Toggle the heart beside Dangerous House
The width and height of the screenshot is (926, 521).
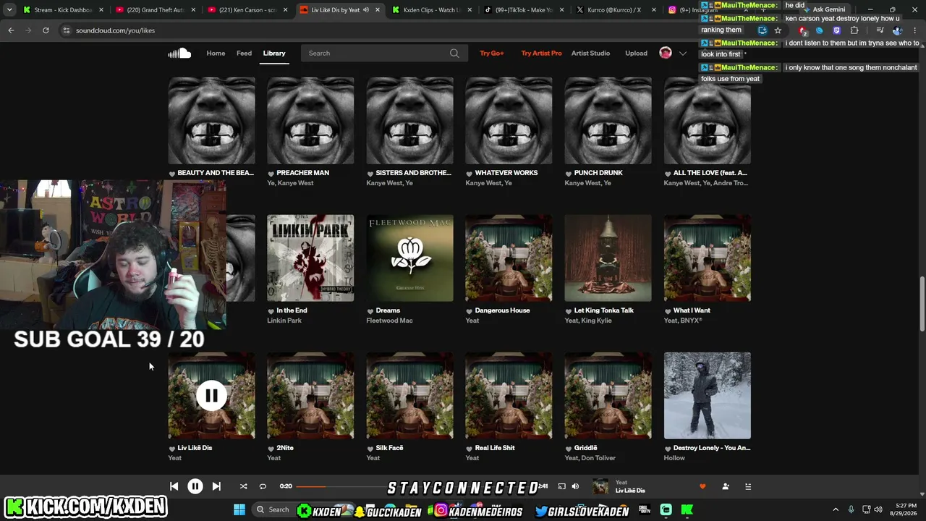tap(469, 311)
